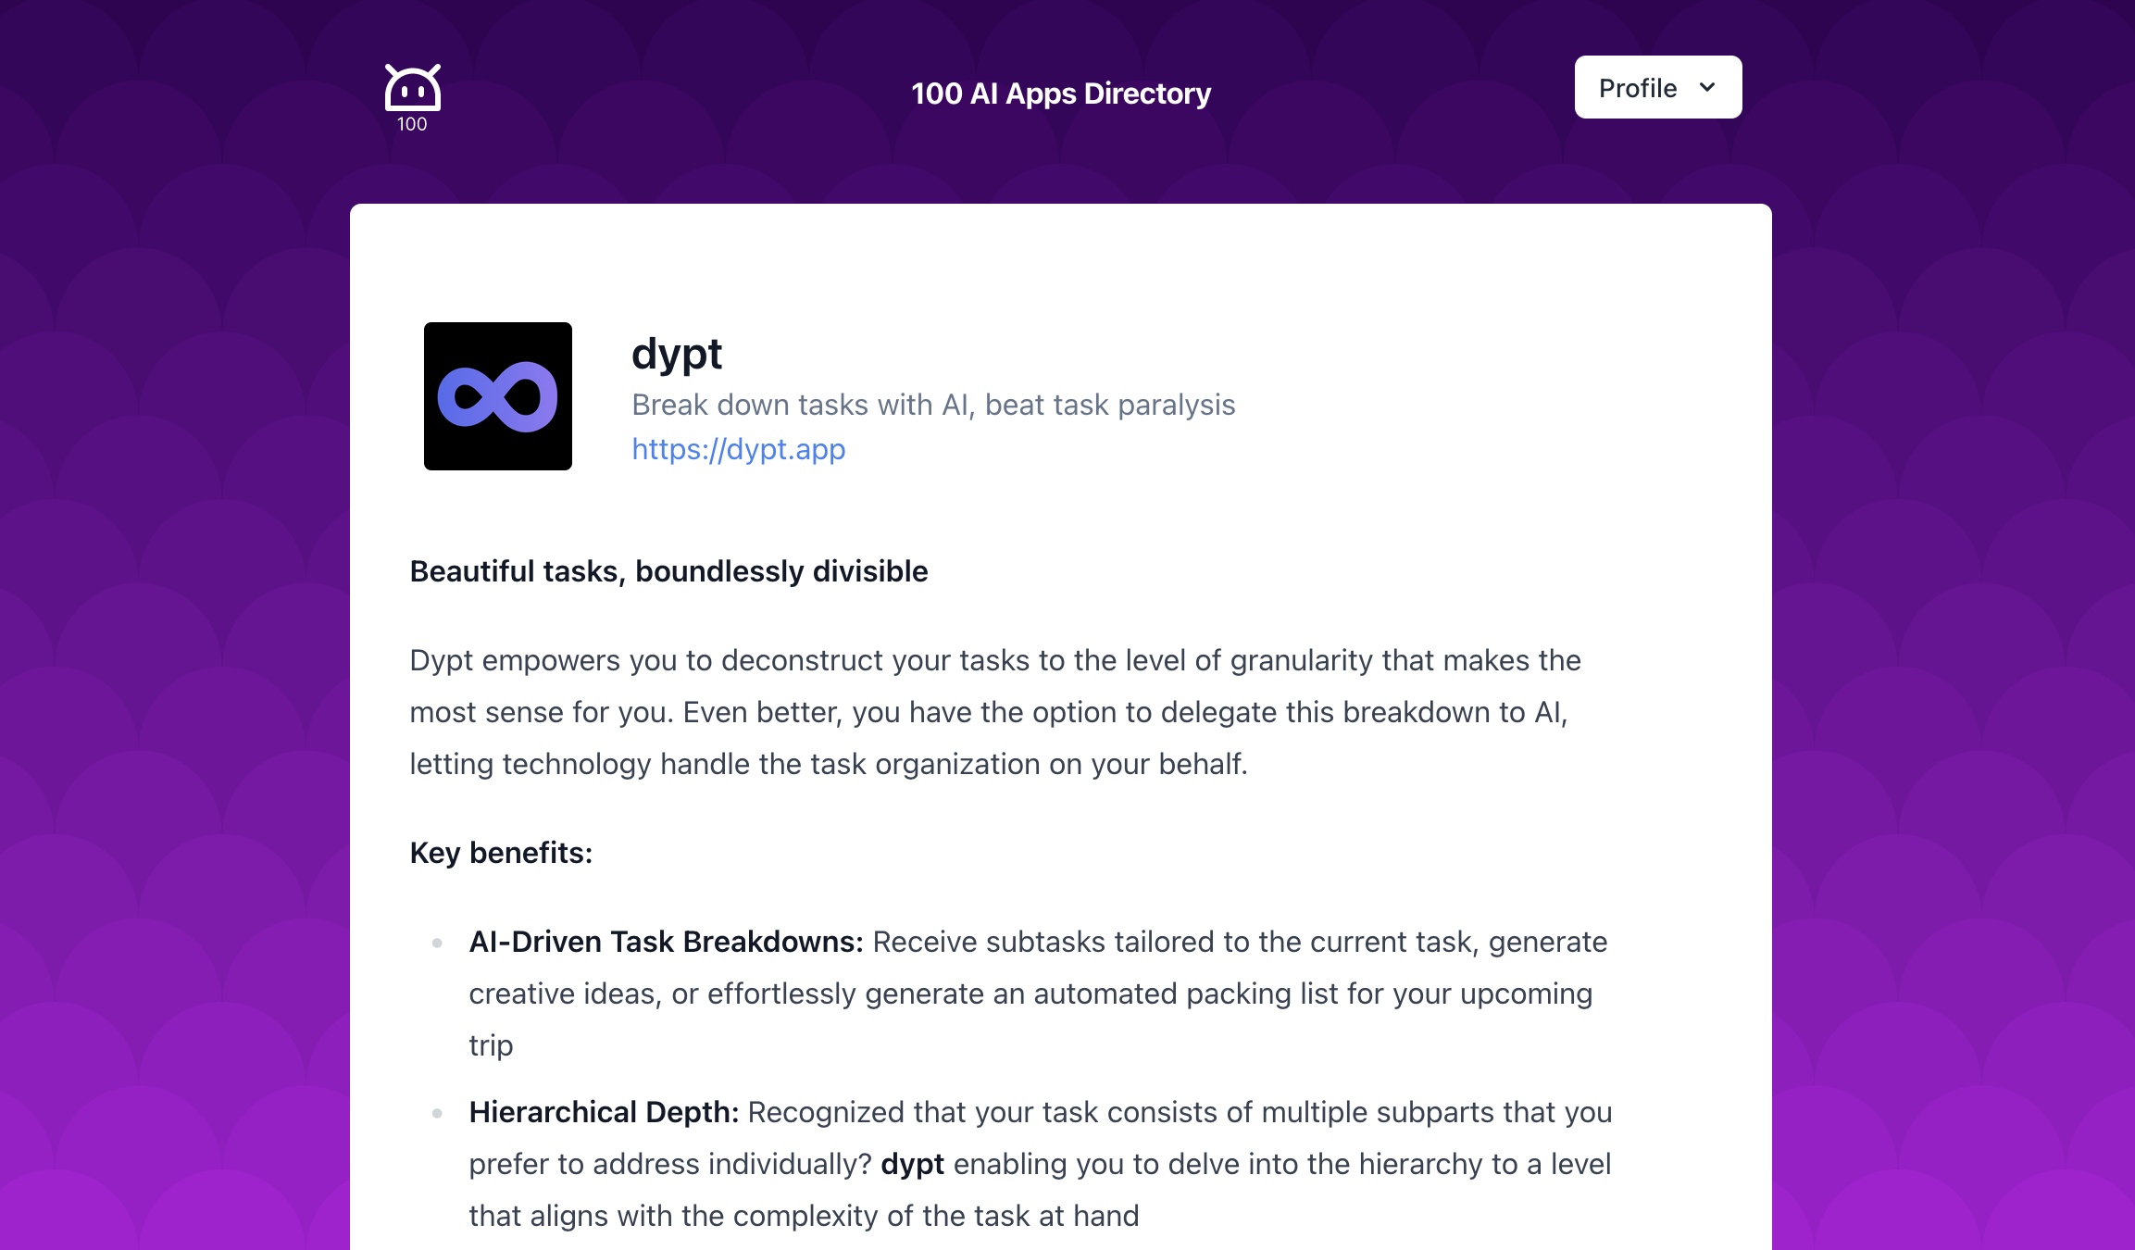Click the tagline about task paralysis
Image resolution: width=2135 pixels, height=1250 pixels.
[x=933, y=405]
